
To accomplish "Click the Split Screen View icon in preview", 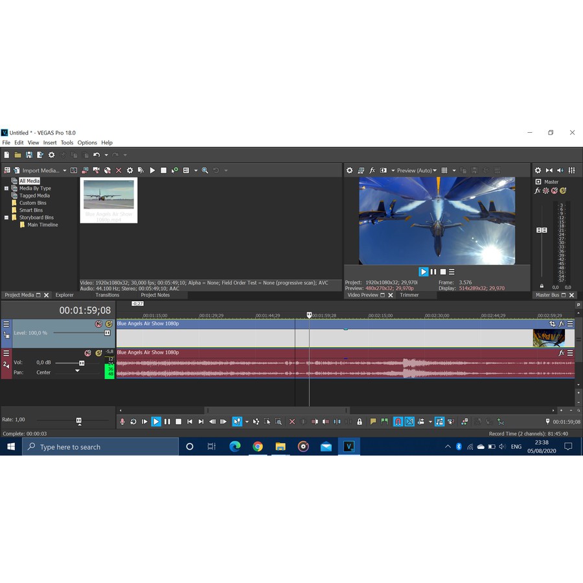I will pos(383,170).
